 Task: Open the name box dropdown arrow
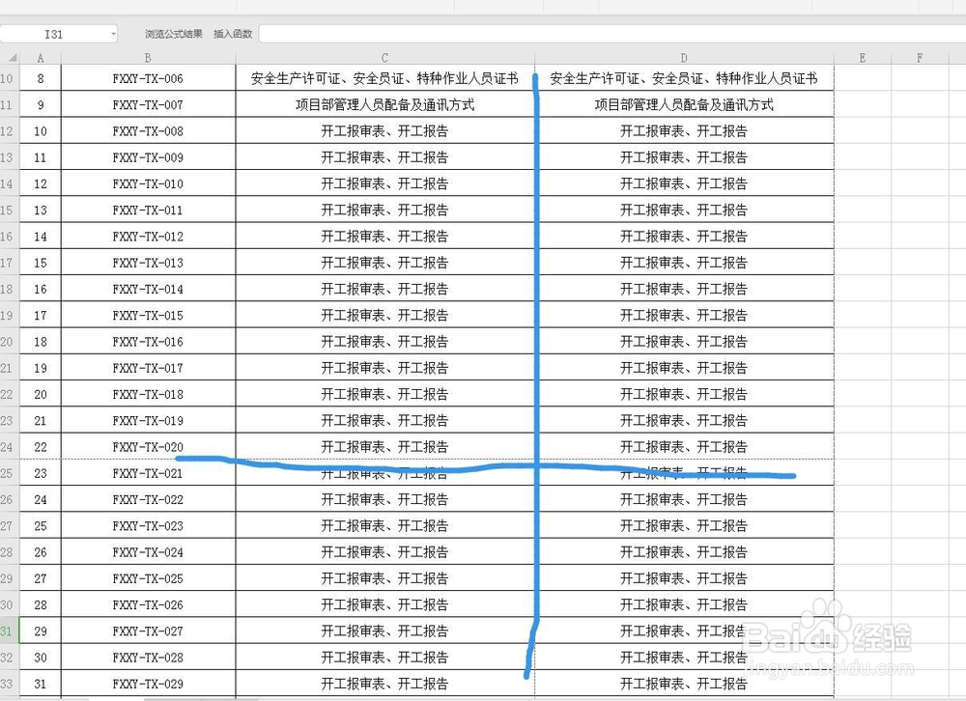point(113,34)
